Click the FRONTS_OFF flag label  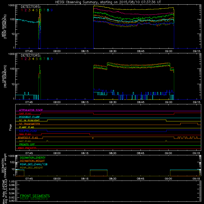27,144
